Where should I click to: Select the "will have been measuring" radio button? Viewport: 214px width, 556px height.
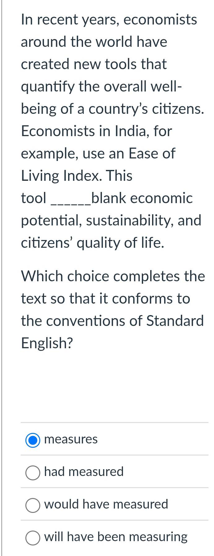(33, 538)
